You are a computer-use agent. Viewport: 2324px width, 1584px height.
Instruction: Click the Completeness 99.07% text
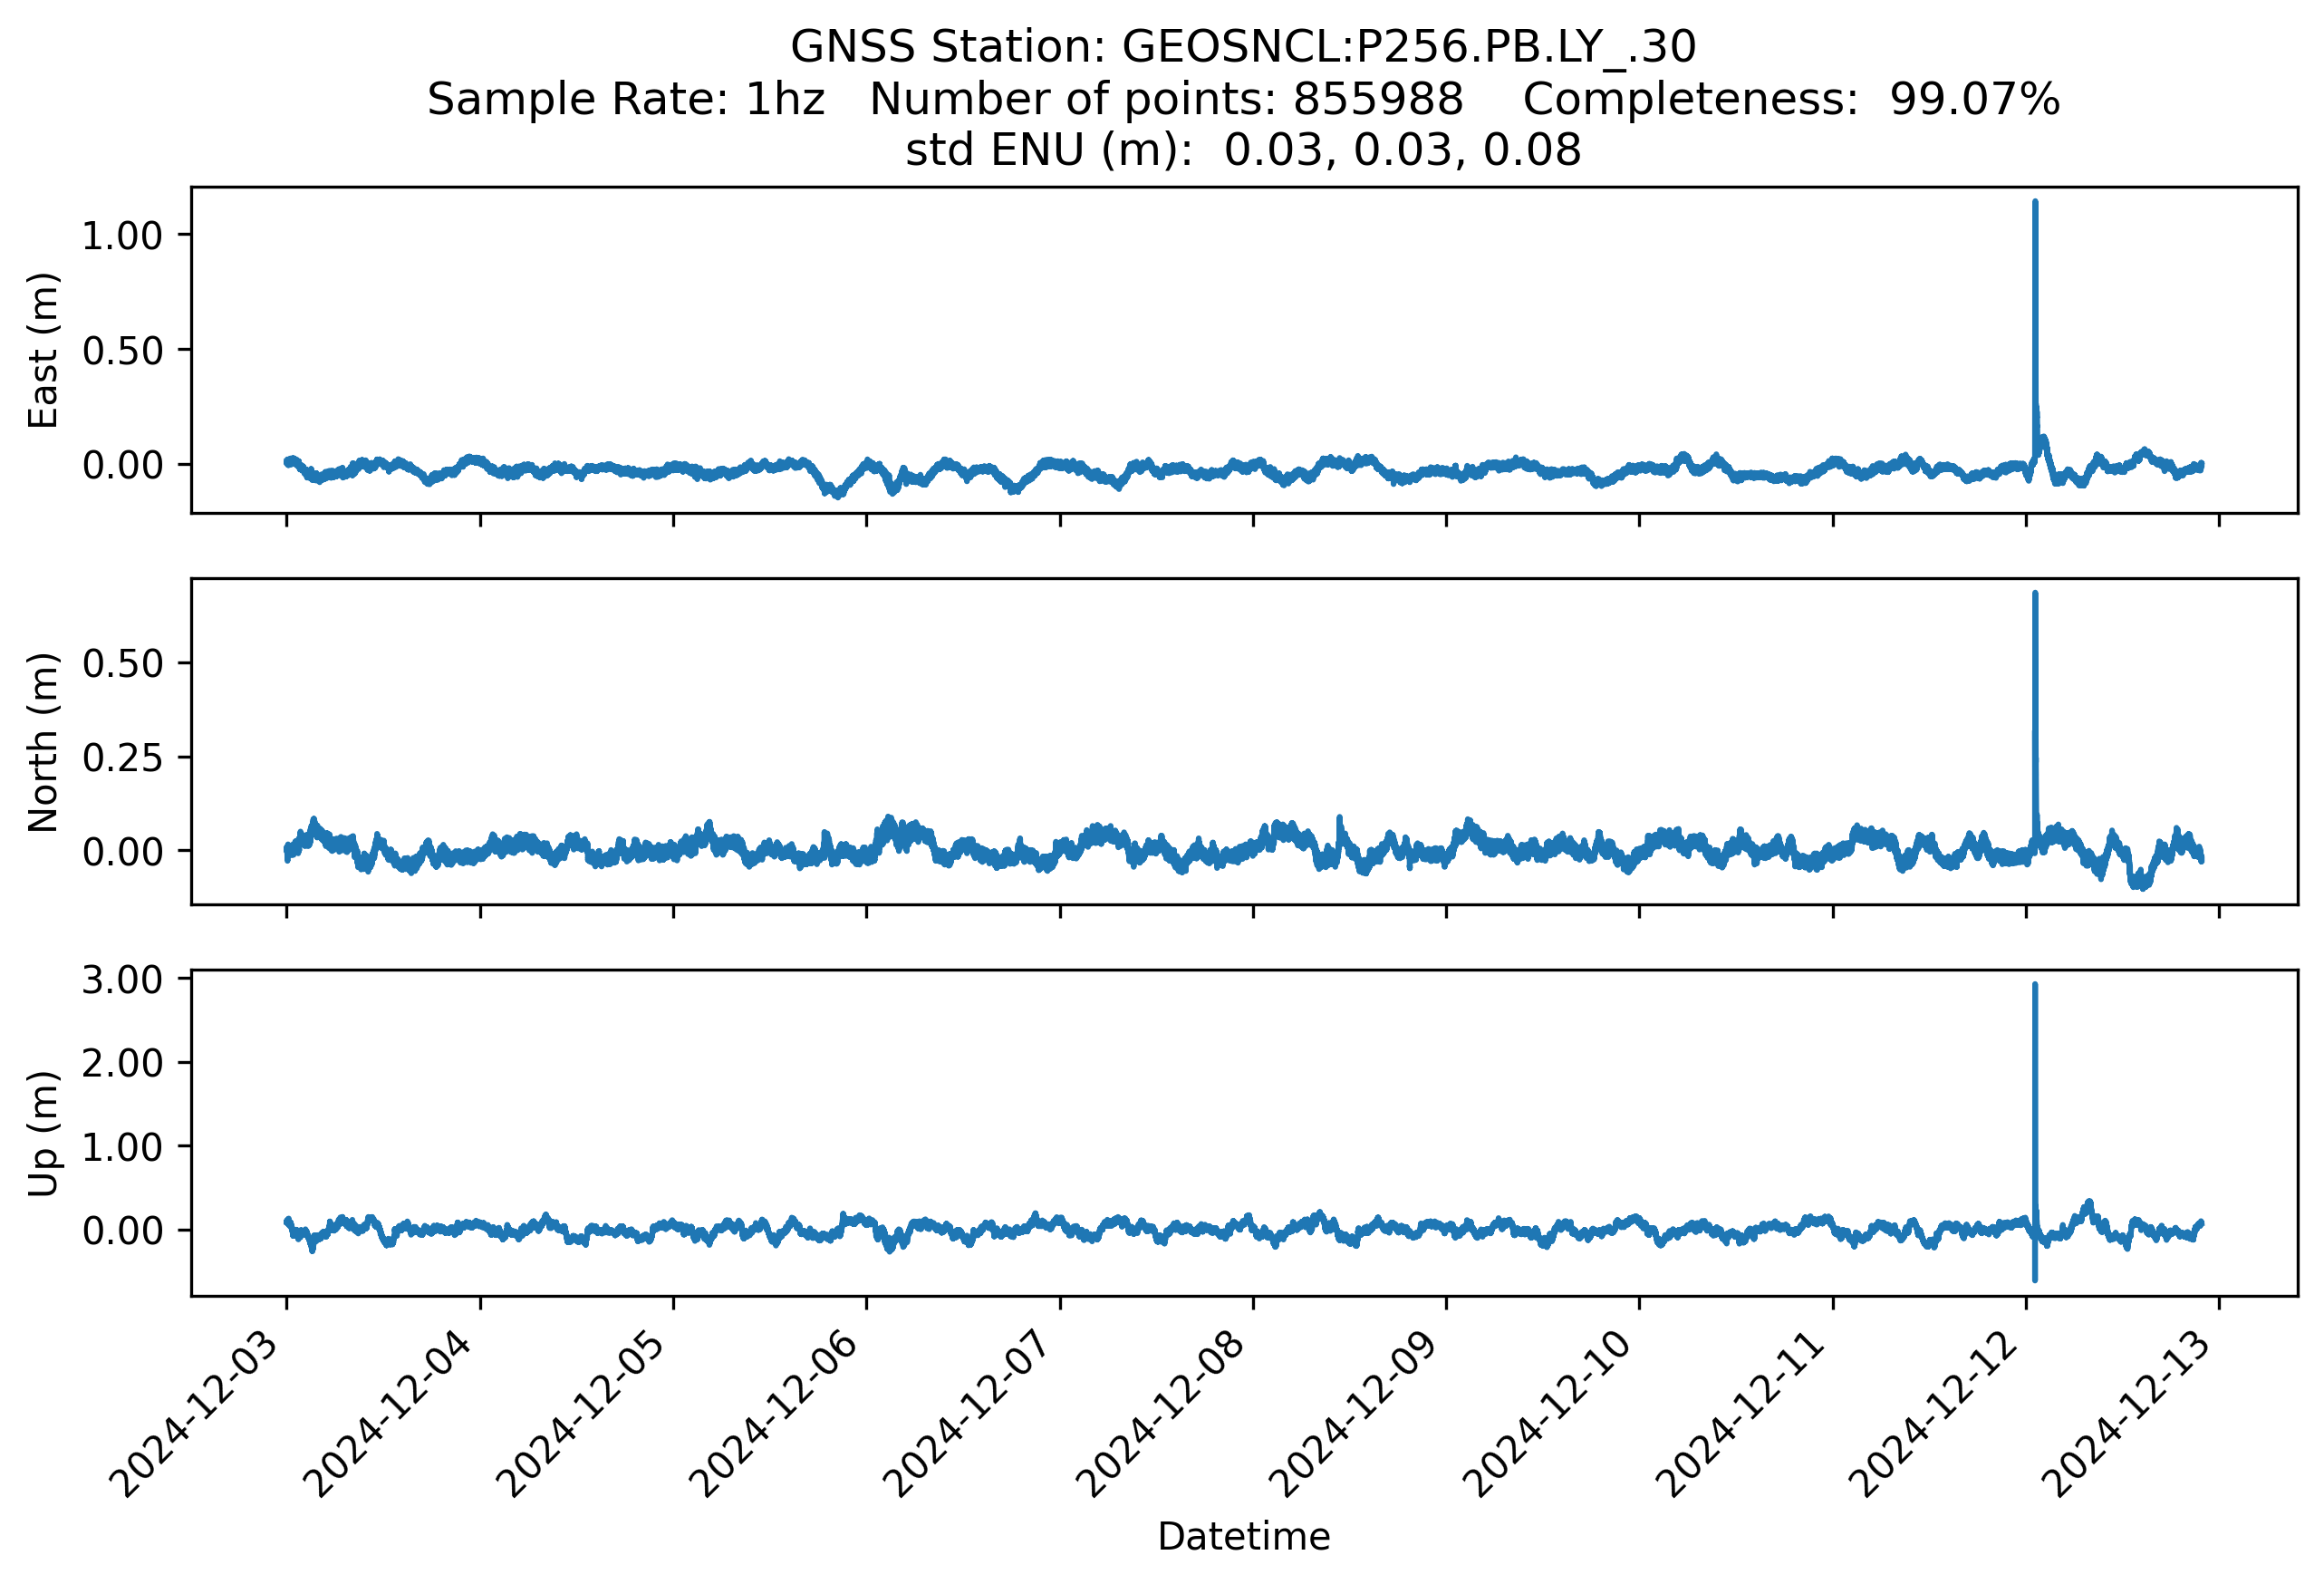1791,99
